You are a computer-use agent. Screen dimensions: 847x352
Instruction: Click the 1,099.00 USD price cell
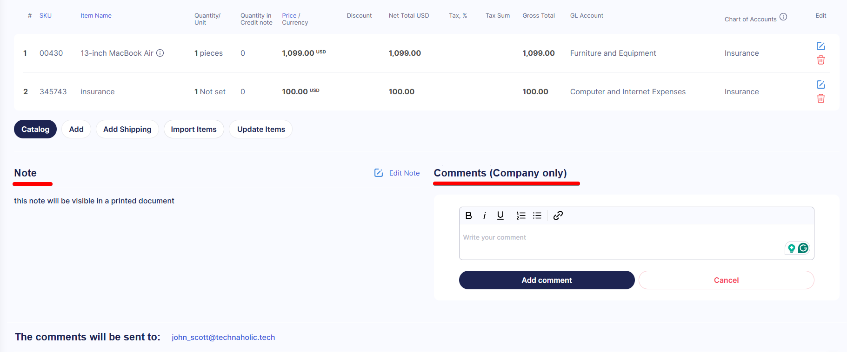click(x=304, y=53)
